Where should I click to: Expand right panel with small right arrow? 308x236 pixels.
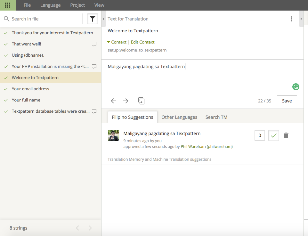coord(301,19)
